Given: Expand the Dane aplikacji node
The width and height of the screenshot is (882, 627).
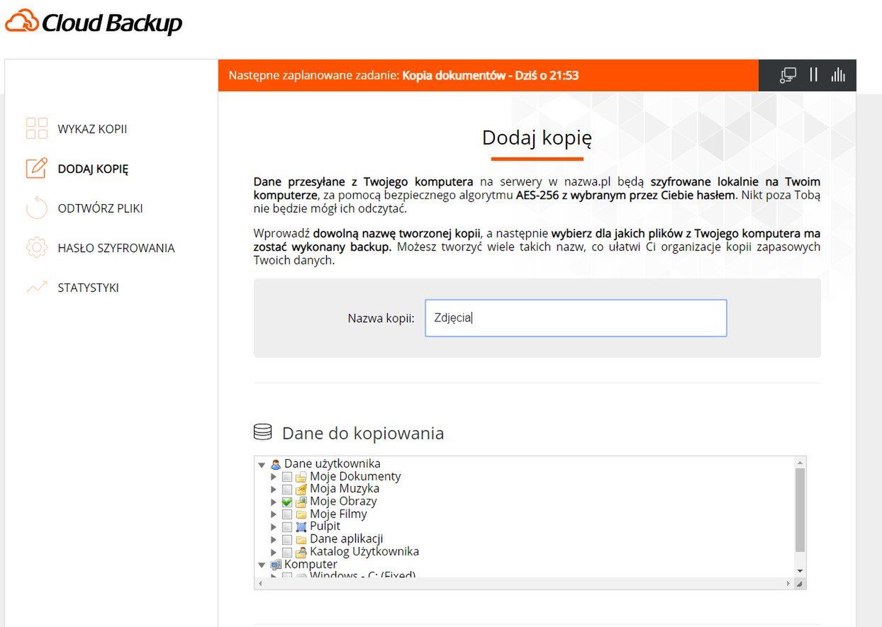Looking at the screenshot, I should [x=274, y=539].
